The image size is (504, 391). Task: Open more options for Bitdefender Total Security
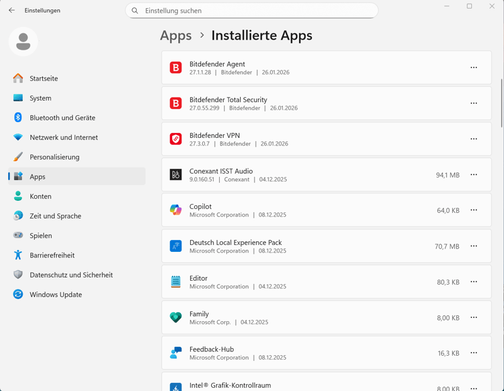pyautogui.click(x=474, y=103)
